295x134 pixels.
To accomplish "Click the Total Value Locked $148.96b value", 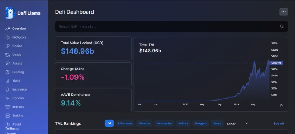I will click(x=77, y=51).
